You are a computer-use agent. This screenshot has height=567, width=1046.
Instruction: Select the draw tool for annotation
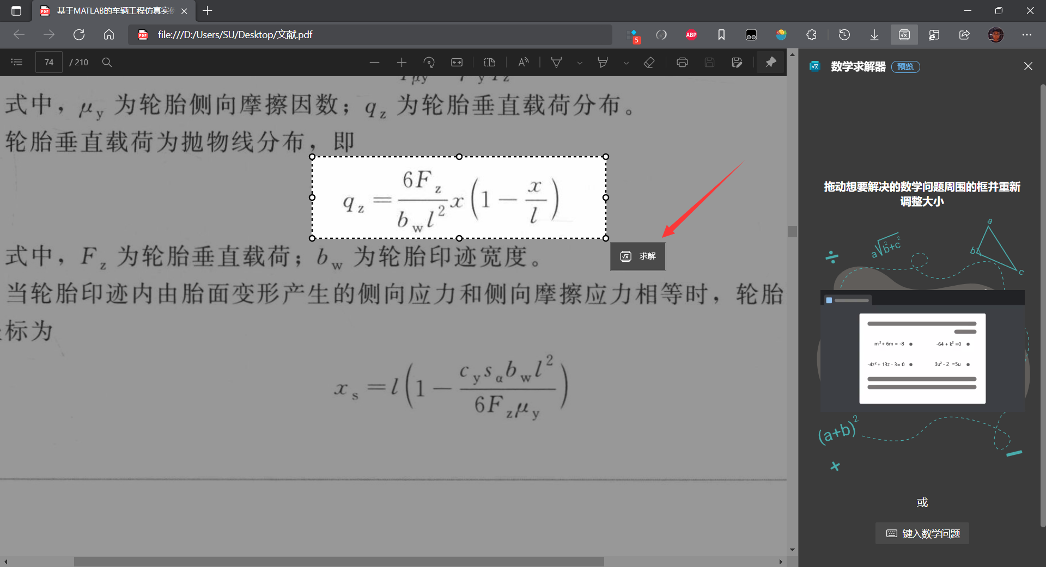tap(556, 62)
